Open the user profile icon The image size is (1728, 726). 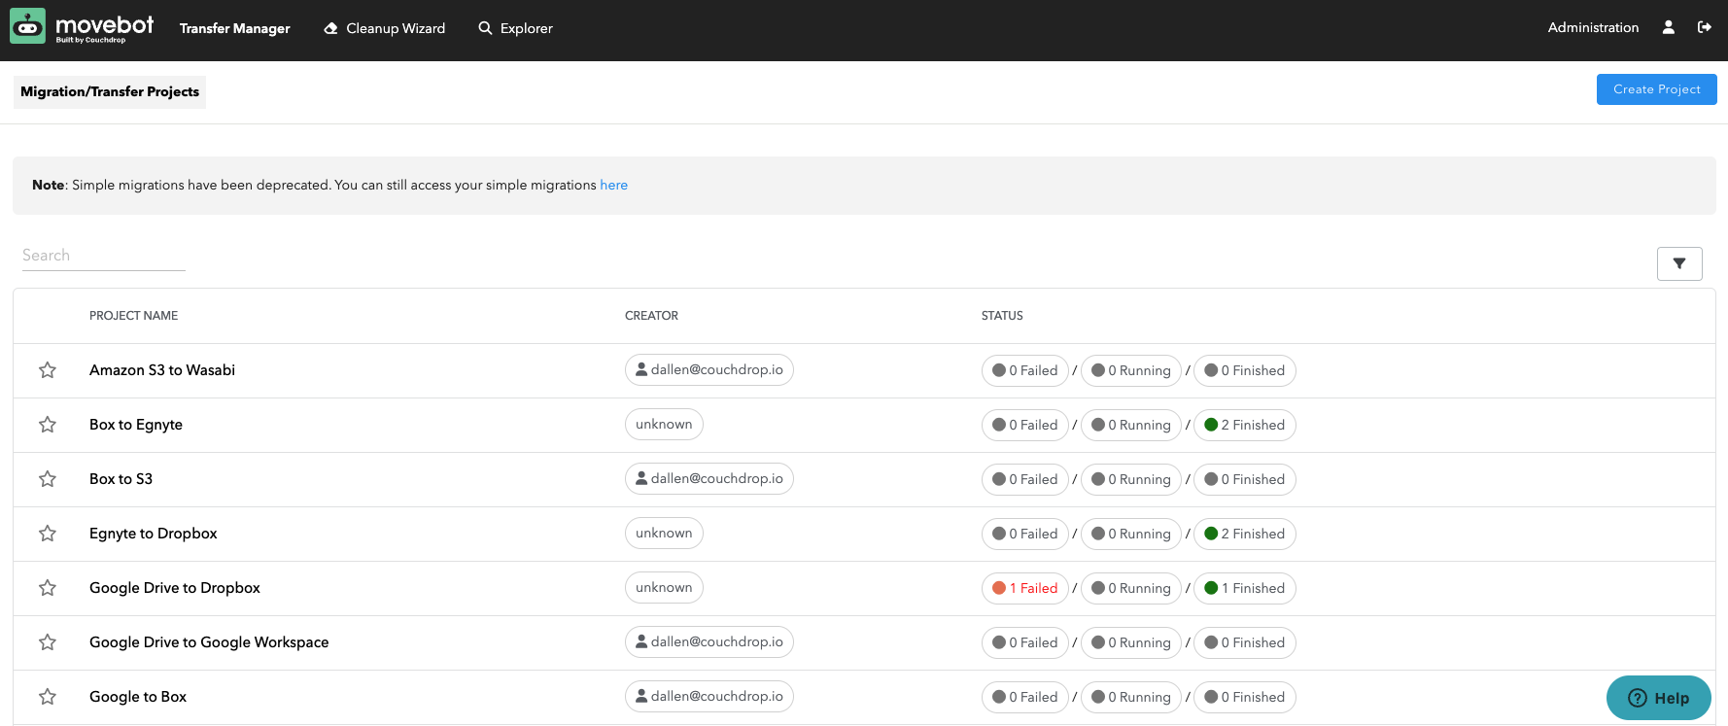point(1668,27)
